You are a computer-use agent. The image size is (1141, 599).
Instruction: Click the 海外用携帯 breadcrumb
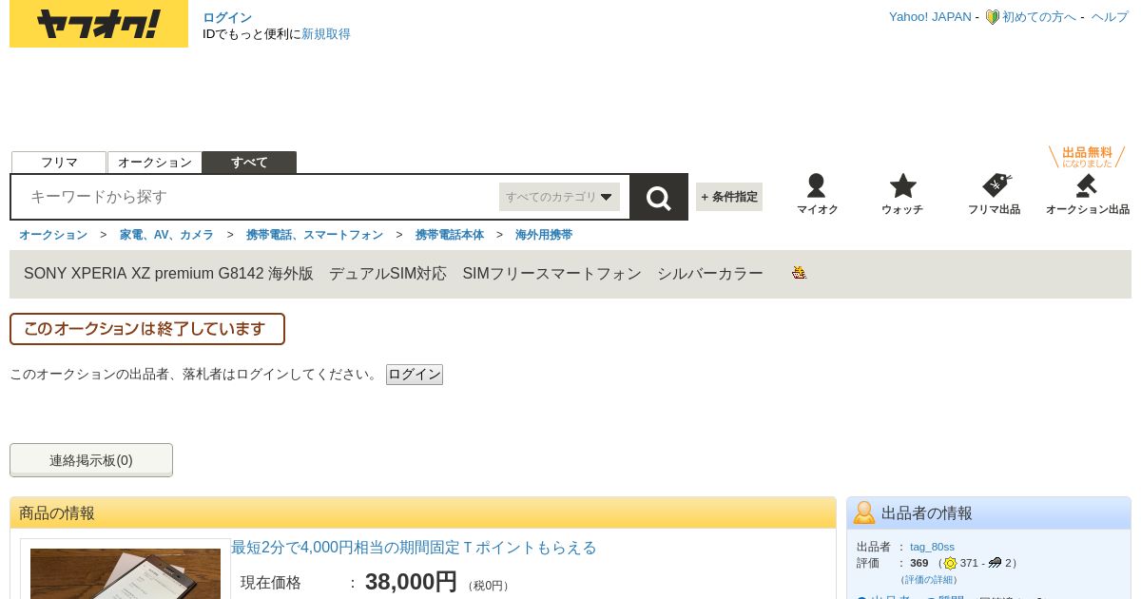(544, 235)
